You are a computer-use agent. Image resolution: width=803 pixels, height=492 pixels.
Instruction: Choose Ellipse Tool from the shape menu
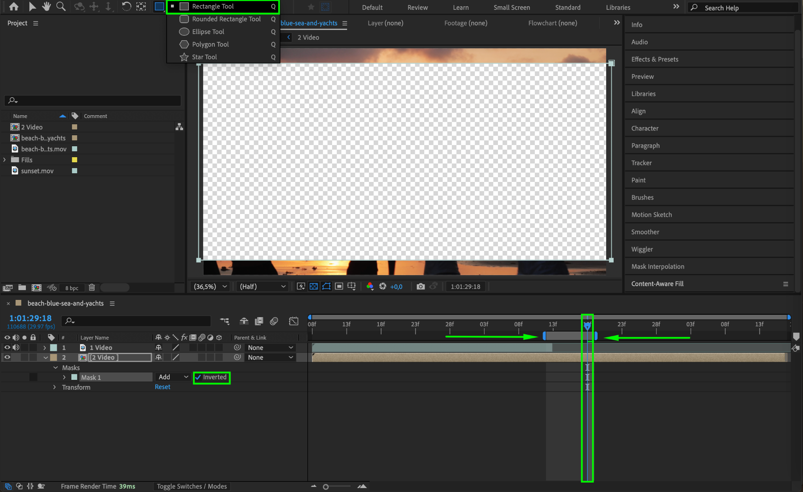[208, 32]
